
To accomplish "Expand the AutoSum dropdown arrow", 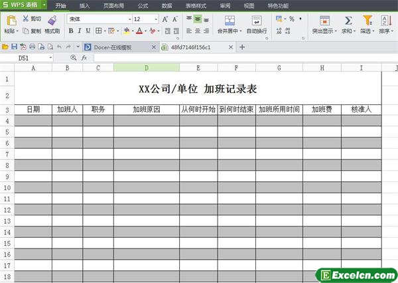I will point(354,31).
